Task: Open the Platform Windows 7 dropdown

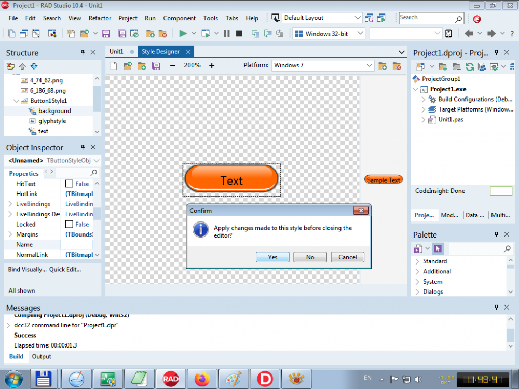Action: click(x=323, y=65)
